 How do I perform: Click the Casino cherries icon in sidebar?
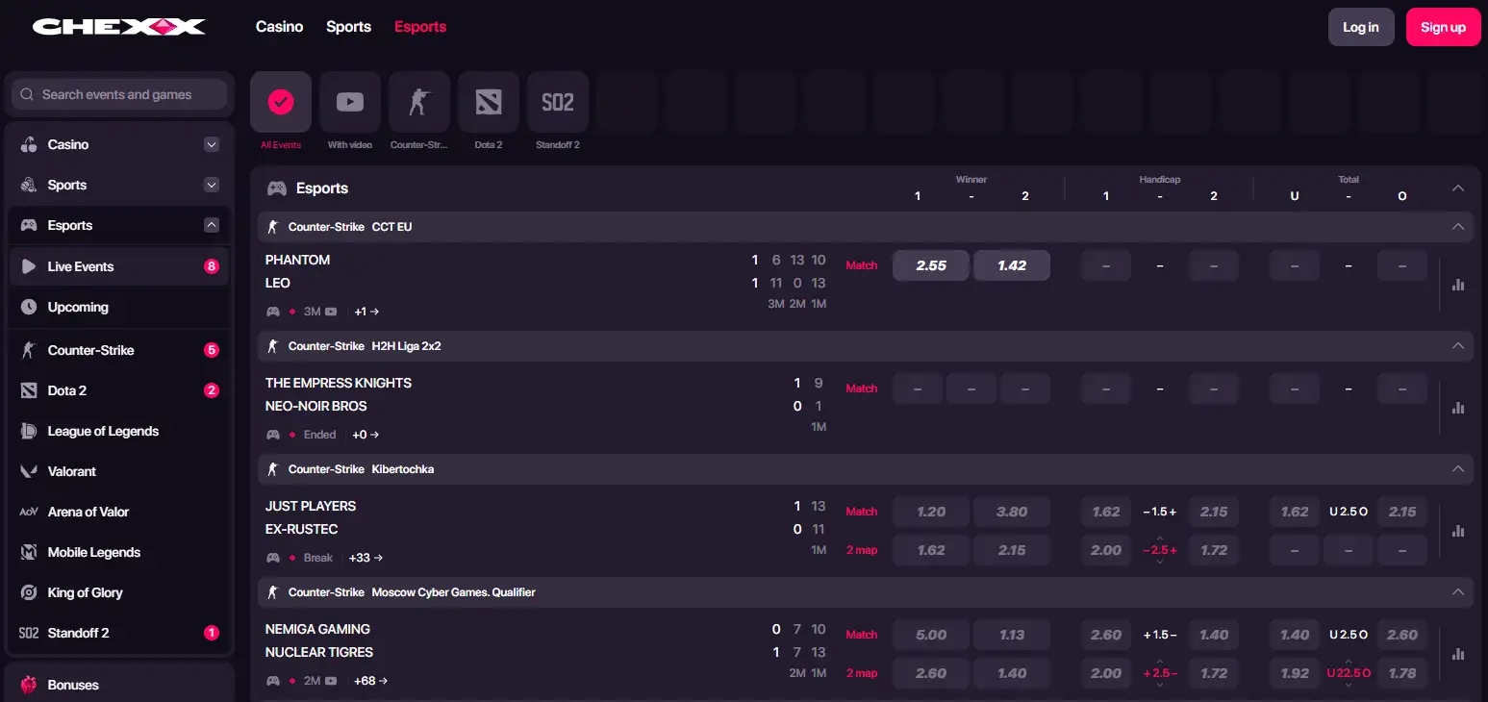coord(29,144)
